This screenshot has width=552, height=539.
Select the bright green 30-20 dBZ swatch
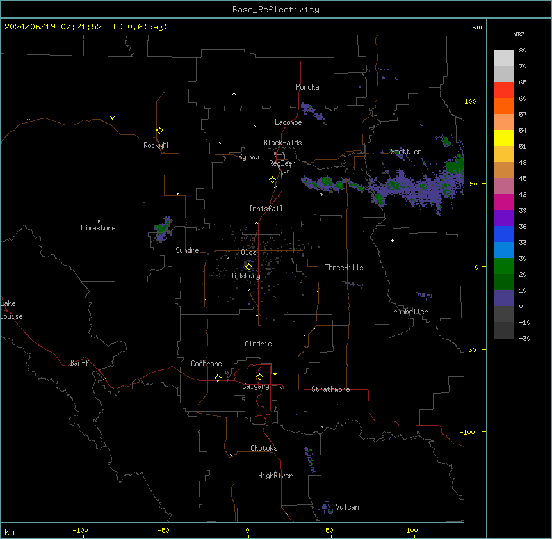503,266
